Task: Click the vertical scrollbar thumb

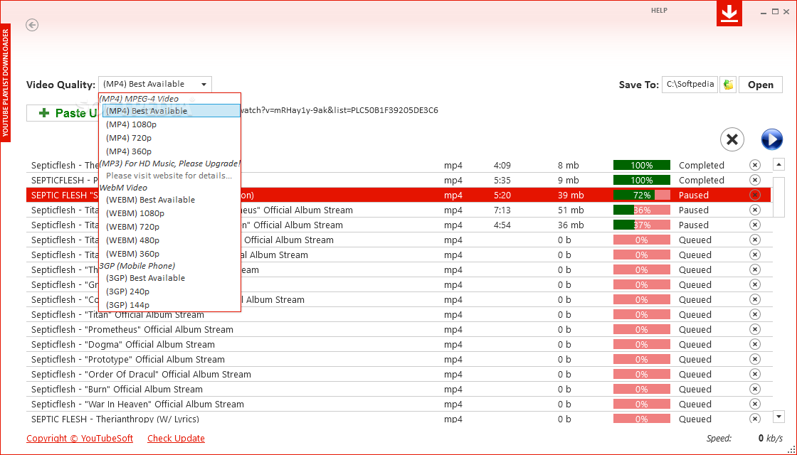Action: [x=778, y=197]
